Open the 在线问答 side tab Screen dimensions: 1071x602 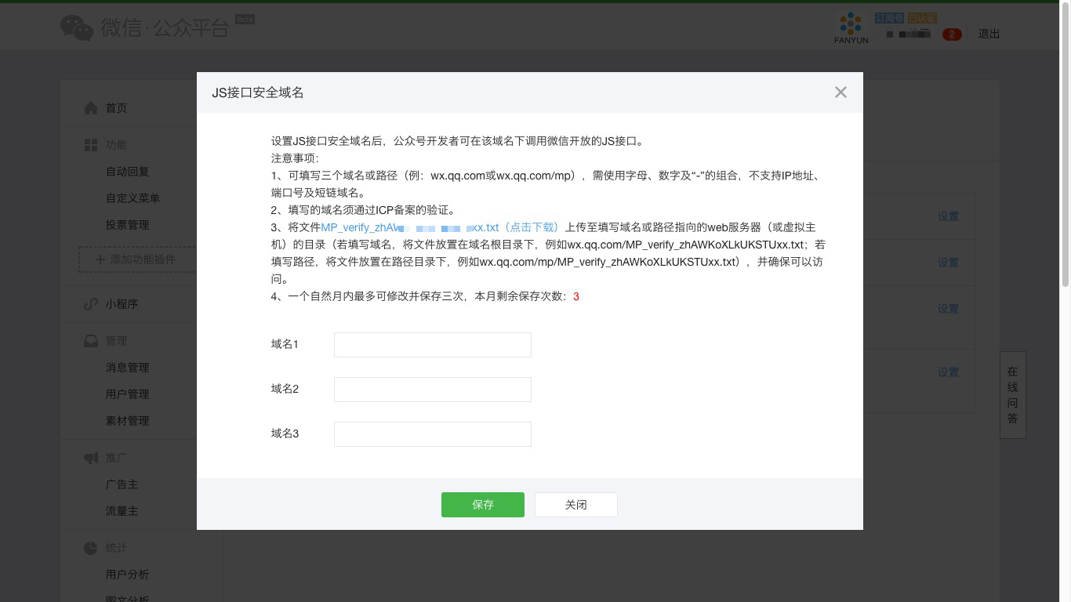coord(1012,394)
